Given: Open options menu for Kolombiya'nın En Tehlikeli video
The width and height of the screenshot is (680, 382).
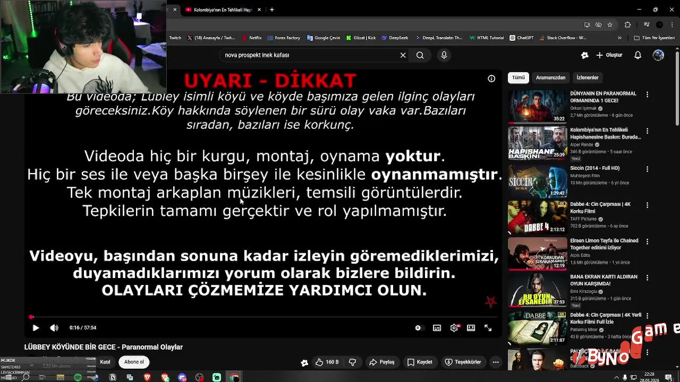Looking at the screenshot, I should [647, 131].
